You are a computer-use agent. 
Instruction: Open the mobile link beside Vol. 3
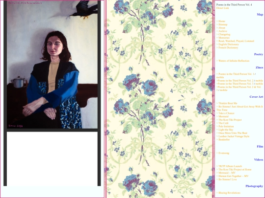pyautogui.click(x=259, y=84)
